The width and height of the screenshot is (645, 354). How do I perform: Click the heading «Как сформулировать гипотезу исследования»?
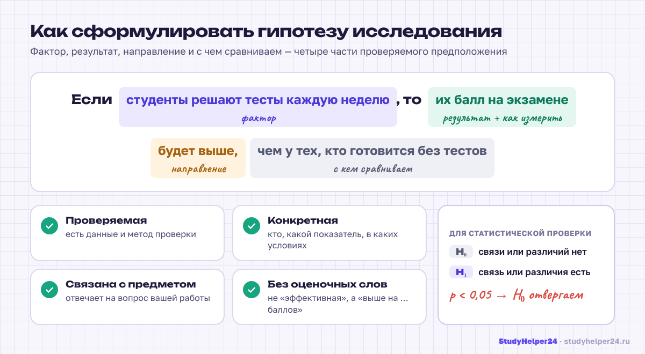coord(266,31)
